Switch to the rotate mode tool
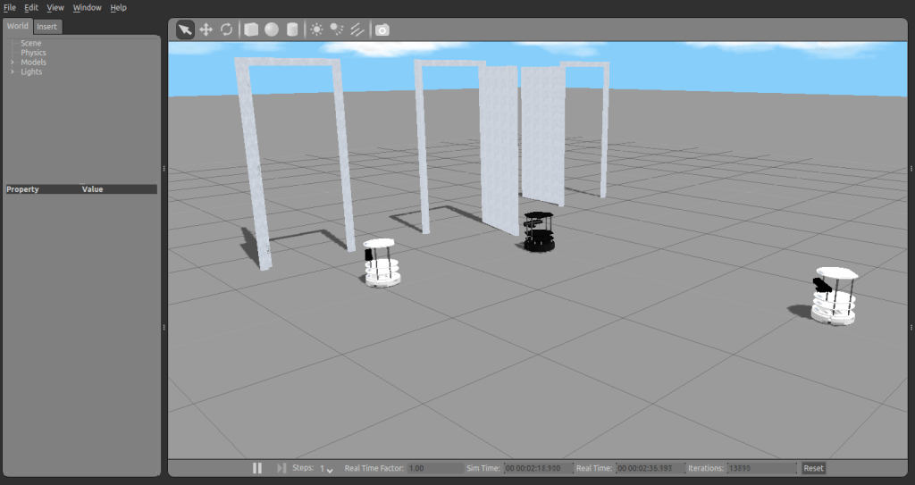The image size is (915, 485). [x=227, y=29]
